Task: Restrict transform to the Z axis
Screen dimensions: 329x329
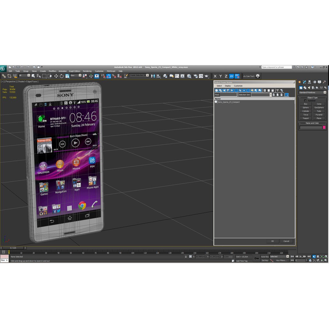Action: pyautogui.click(x=226, y=76)
